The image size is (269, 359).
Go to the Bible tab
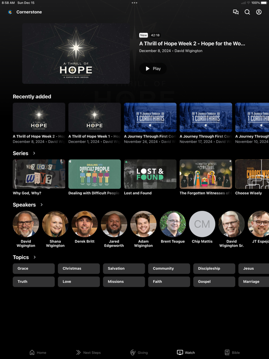pyautogui.click(x=232, y=352)
